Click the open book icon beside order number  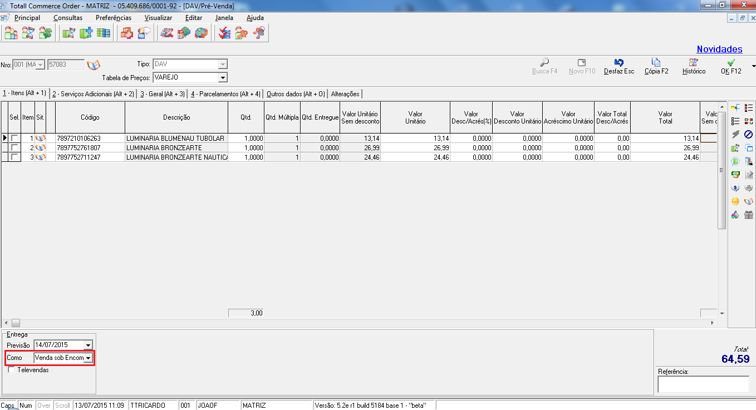pos(94,65)
